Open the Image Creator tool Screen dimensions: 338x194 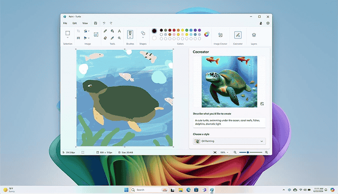220,35
